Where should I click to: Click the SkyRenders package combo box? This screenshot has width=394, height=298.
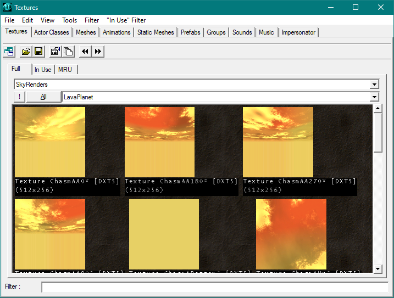197,85
